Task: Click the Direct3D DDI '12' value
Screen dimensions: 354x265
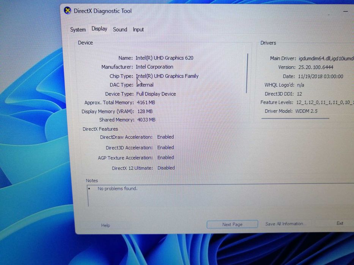Action: (x=299, y=94)
